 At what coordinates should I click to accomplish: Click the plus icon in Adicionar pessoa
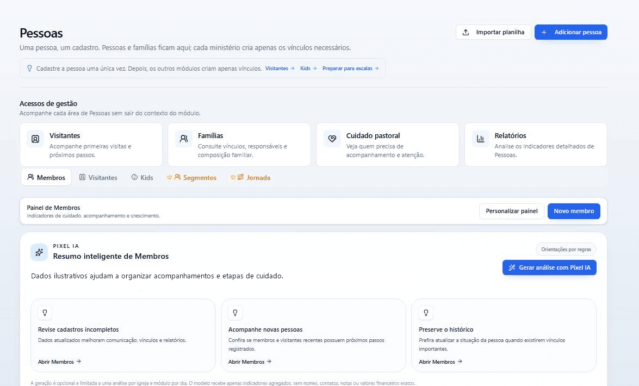click(x=544, y=32)
